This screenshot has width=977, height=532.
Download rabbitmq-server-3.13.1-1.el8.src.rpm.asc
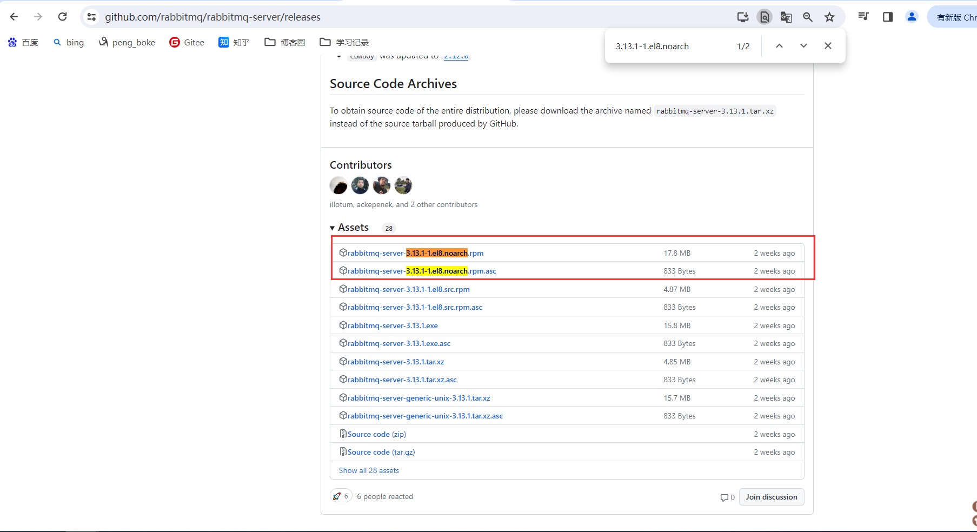tap(415, 307)
